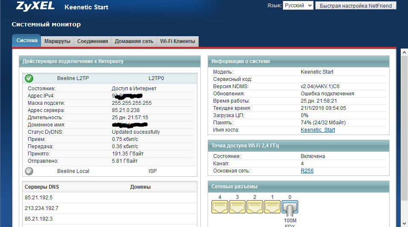
Task: Select network port 1 icon
Action: pos(272,207)
